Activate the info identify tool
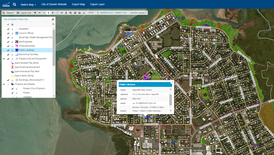Viewport: 274px width, 155px height. [x=48, y=13]
